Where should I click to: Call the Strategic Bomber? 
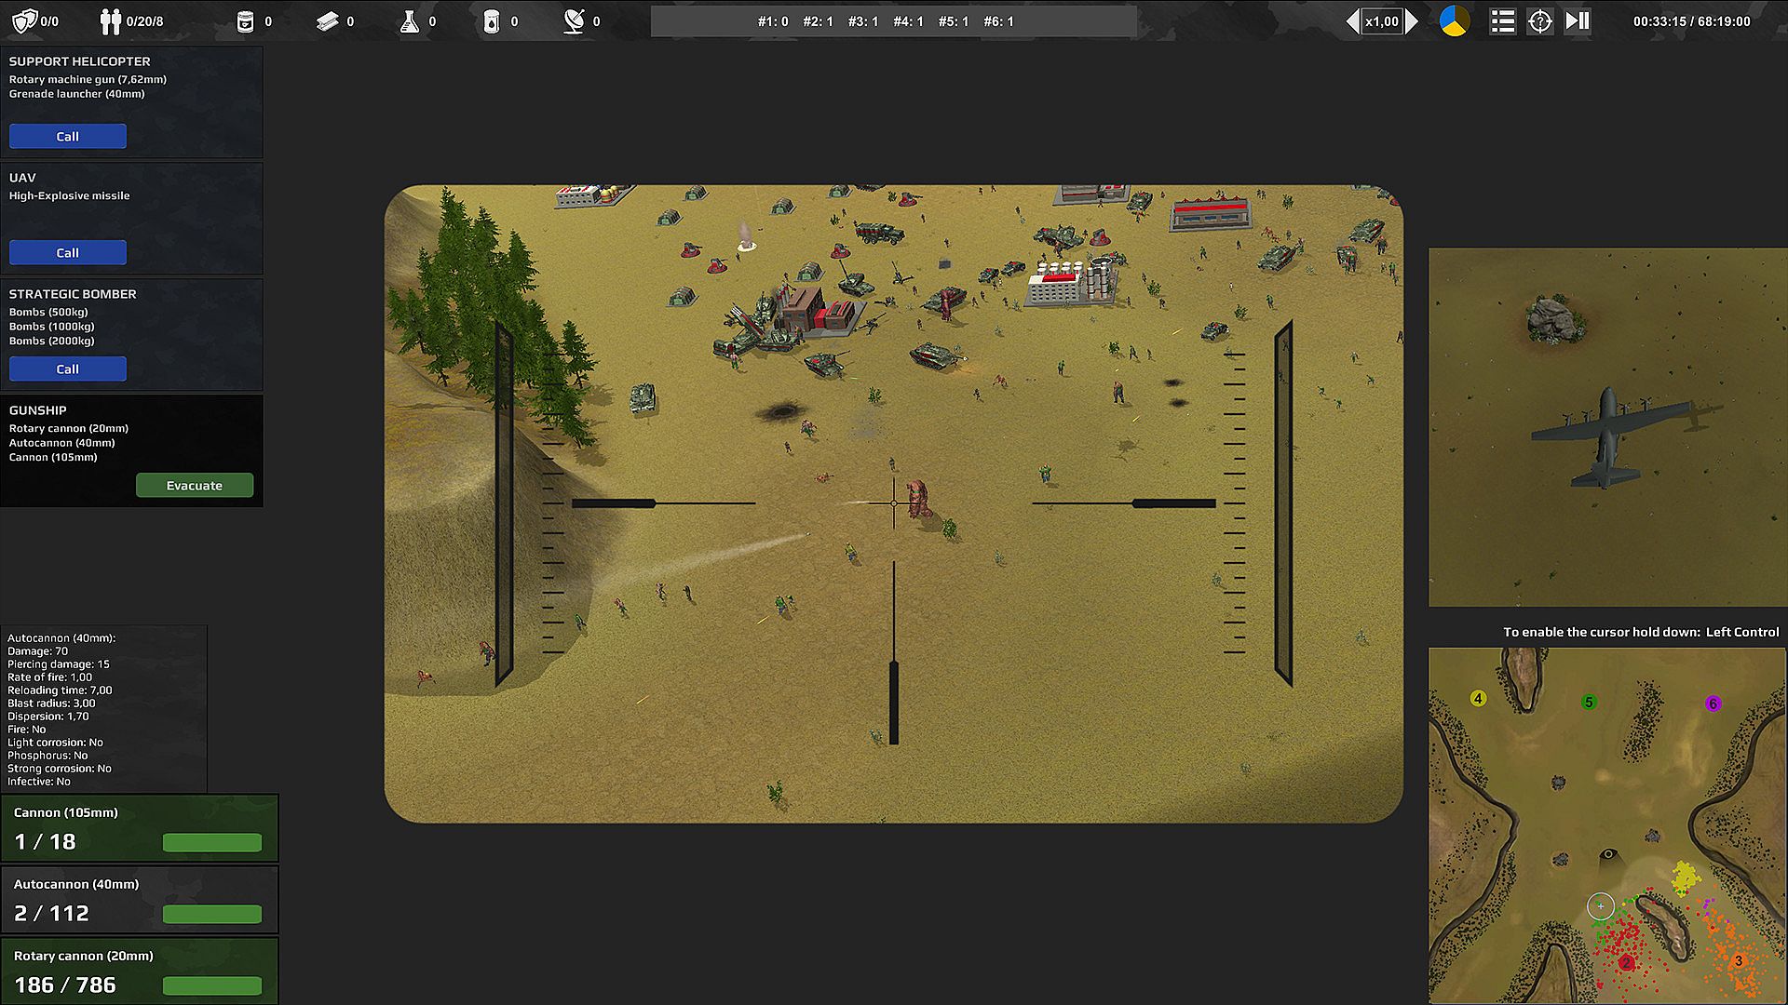(x=68, y=368)
